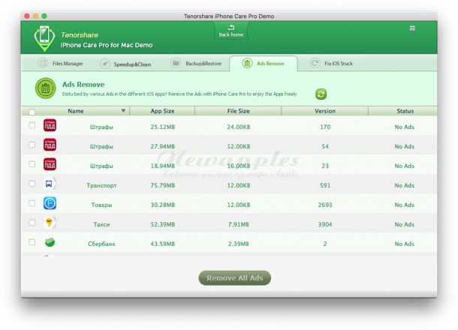This screenshot has width=458, height=330.
Task: Select the checkbox for Такси row
Action: coord(32,223)
